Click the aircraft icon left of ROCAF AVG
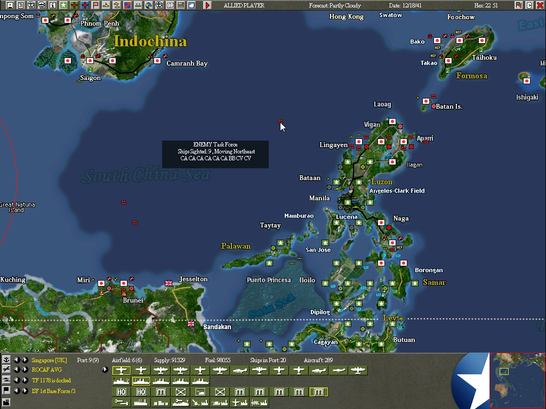 (x=6, y=370)
